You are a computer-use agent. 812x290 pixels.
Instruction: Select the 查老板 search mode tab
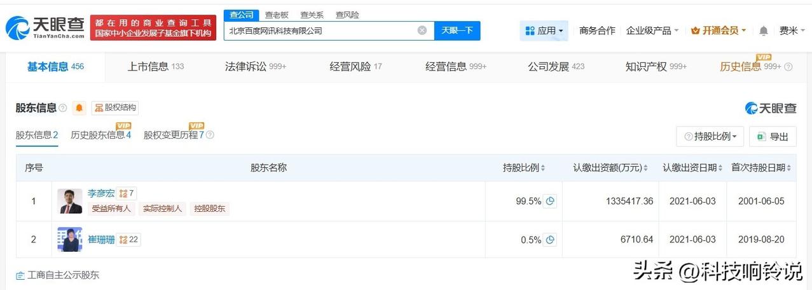coord(277,15)
